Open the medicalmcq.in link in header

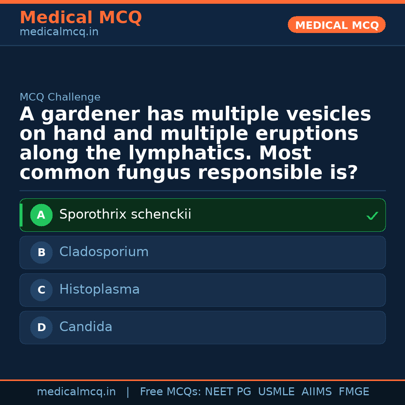click(59, 32)
